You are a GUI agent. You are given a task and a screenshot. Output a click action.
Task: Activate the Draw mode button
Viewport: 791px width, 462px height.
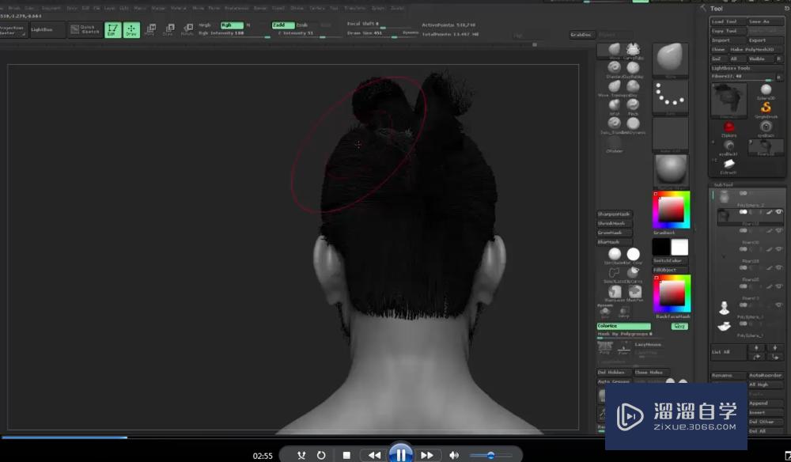click(131, 30)
